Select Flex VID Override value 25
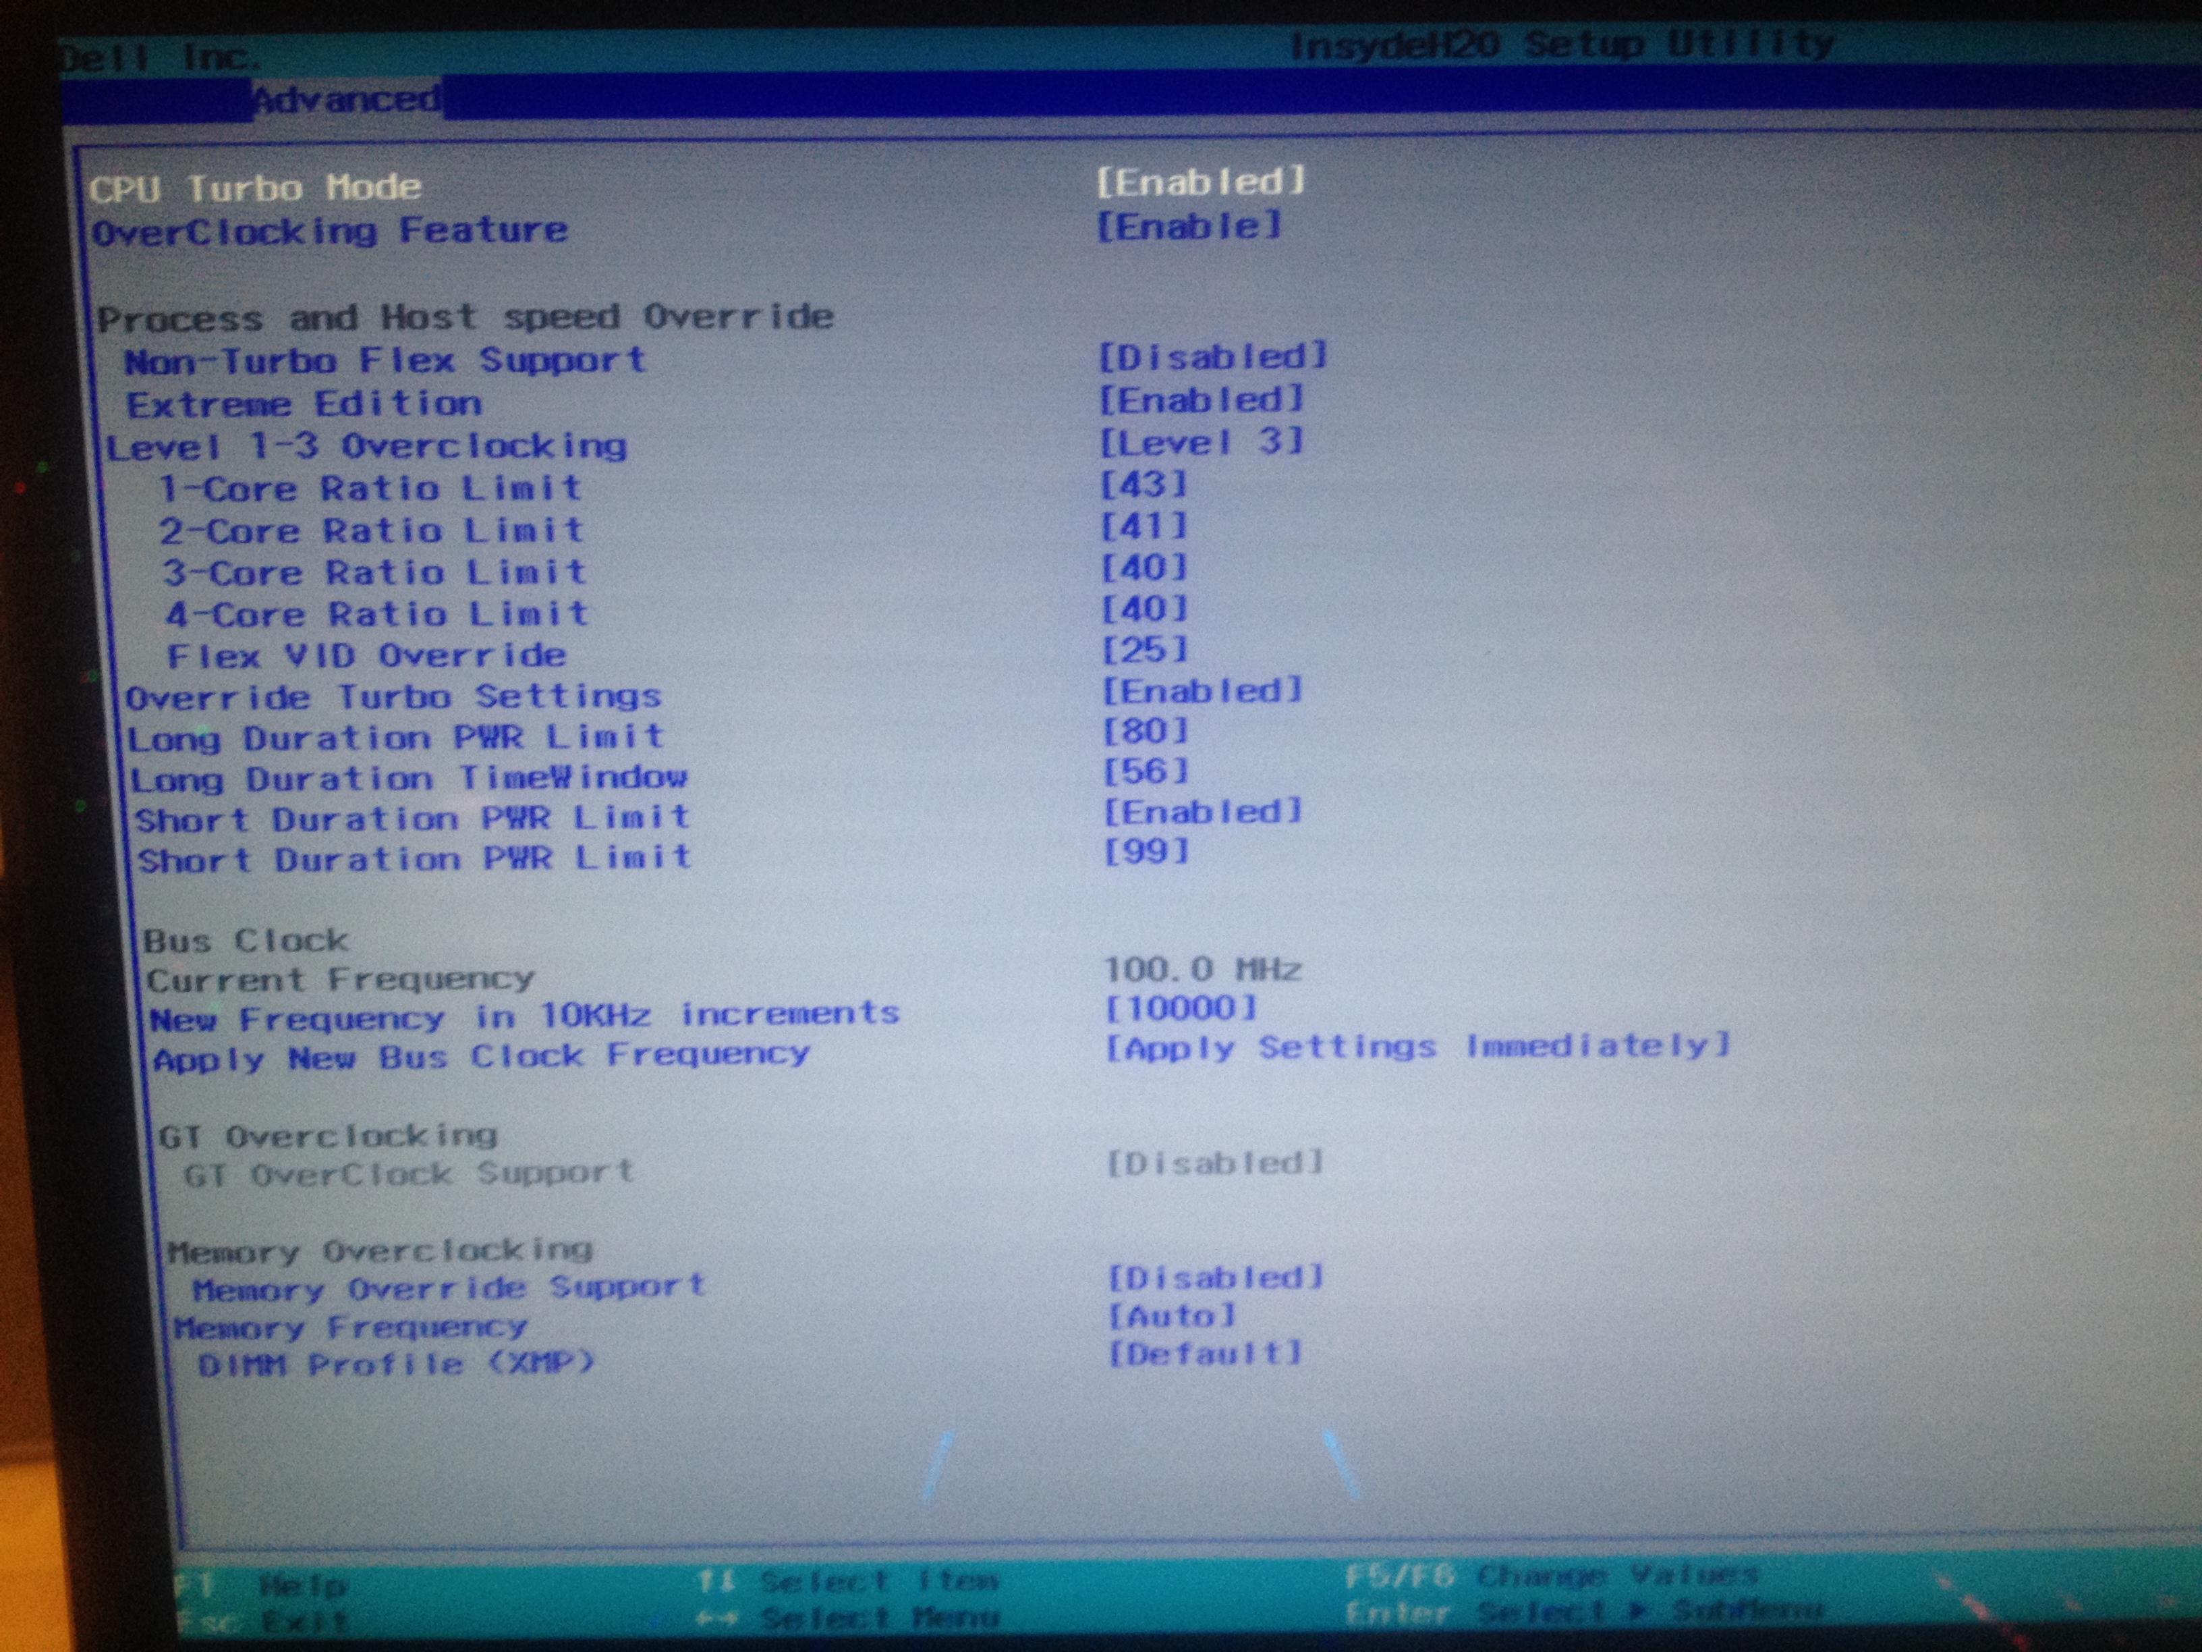This screenshot has width=2202, height=1652. pyautogui.click(x=1146, y=651)
